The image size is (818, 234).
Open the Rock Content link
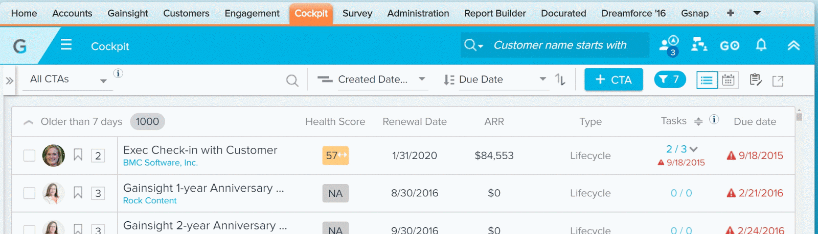pyautogui.click(x=150, y=201)
